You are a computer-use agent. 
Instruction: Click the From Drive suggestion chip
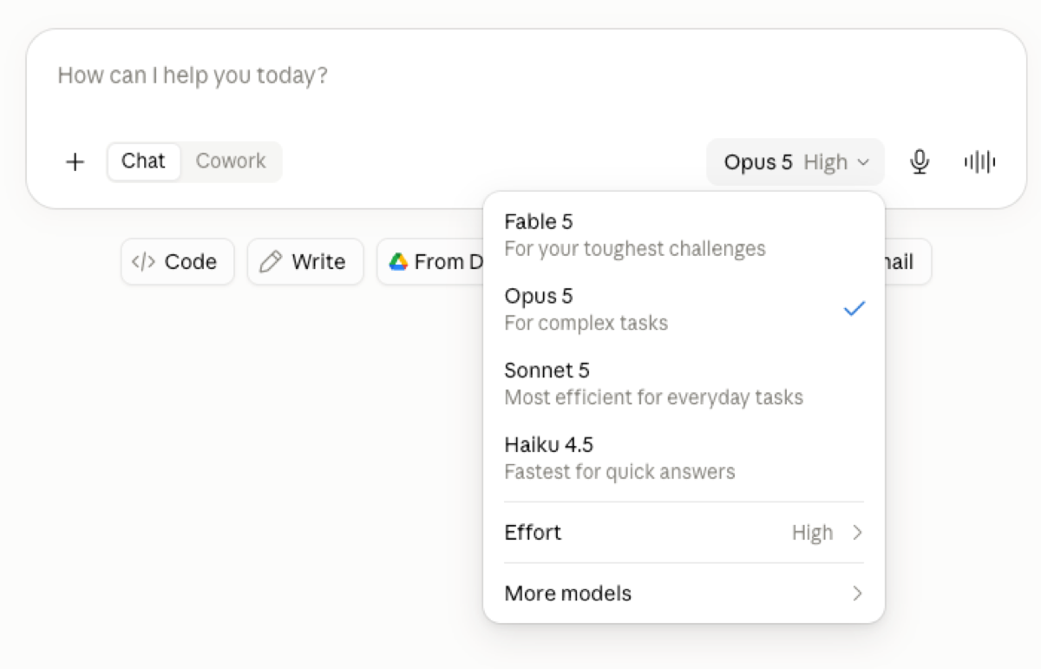(x=430, y=262)
